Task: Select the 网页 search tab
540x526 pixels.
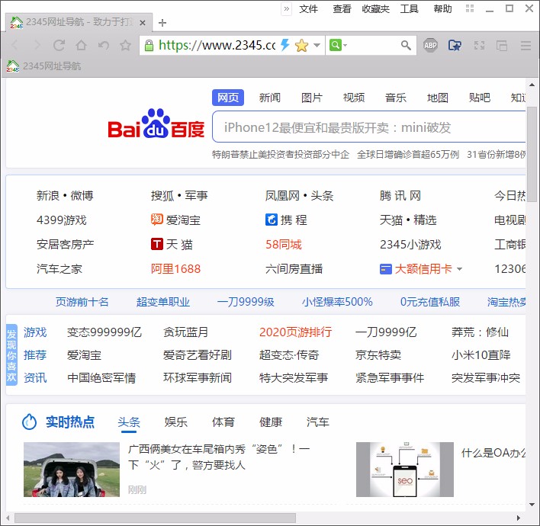Action: (x=228, y=98)
